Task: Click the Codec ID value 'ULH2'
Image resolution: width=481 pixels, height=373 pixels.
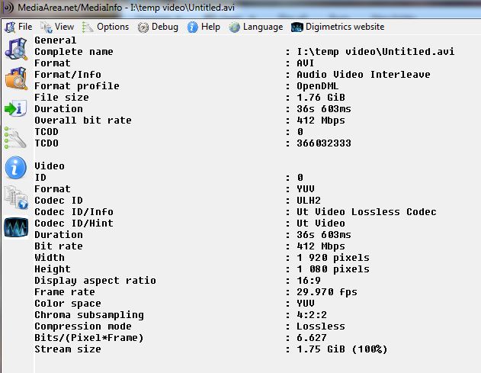Action: coord(309,201)
